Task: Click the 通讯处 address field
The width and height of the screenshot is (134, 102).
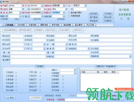Action: click(105, 44)
